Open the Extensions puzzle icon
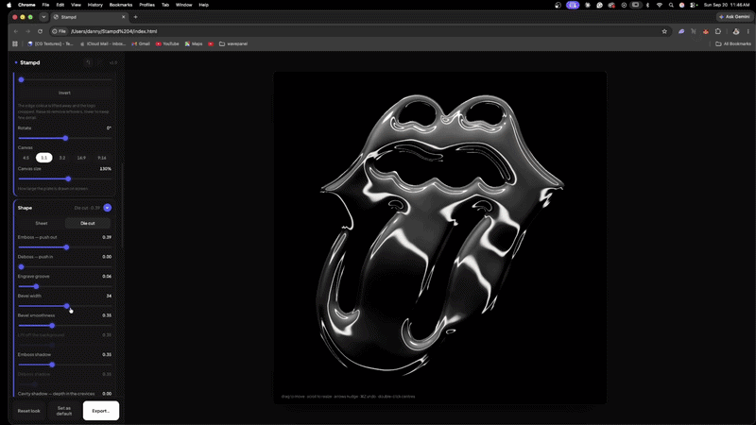The width and height of the screenshot is (756, 425). click(718, 31)
